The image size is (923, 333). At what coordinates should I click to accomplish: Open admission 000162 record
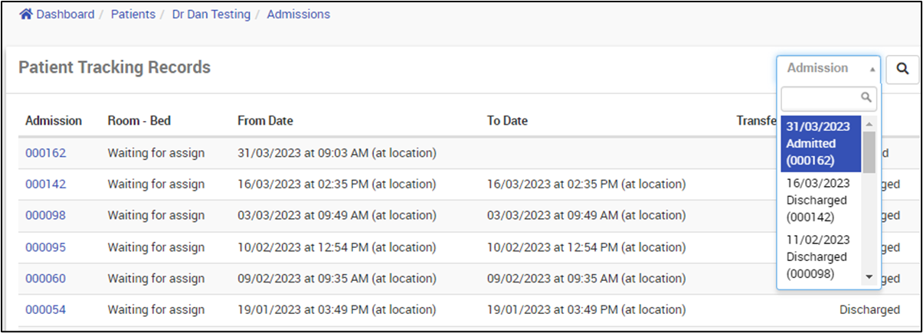[x=46, y=153]
